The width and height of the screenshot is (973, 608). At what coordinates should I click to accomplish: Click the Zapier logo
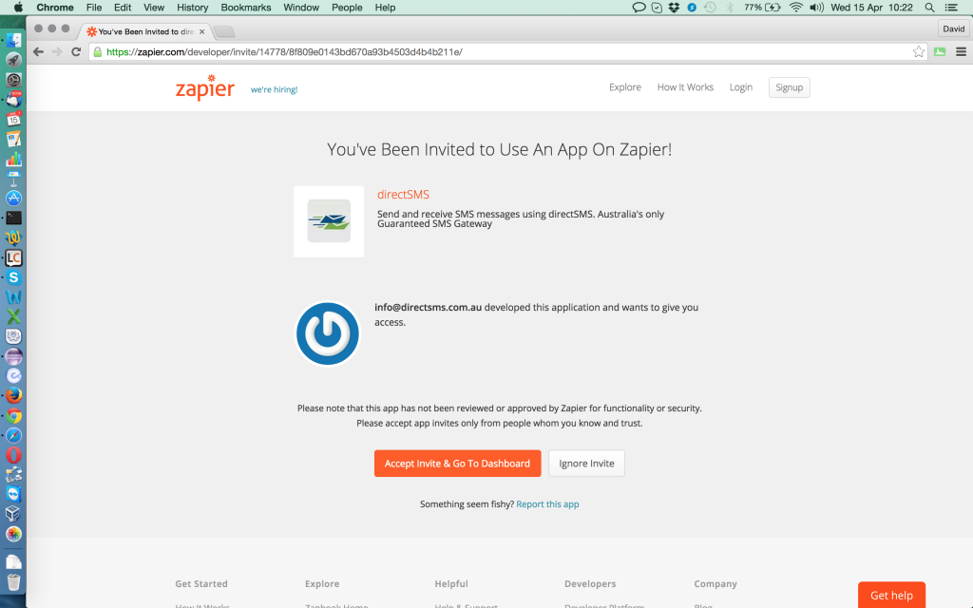coord(205,88)
